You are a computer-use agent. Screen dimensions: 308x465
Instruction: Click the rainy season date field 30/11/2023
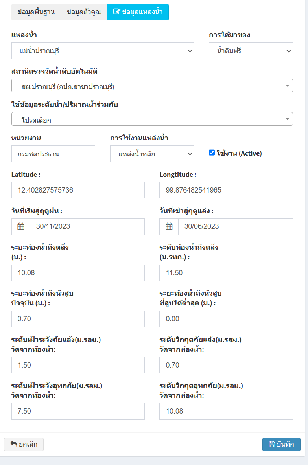tap(87, 226)
